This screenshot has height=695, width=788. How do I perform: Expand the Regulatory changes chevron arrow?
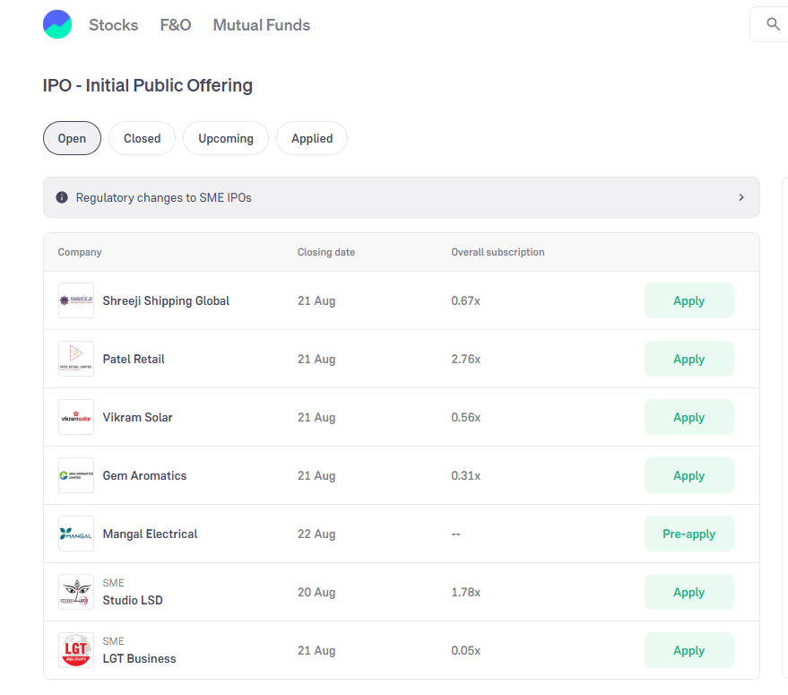coord(741,197)
